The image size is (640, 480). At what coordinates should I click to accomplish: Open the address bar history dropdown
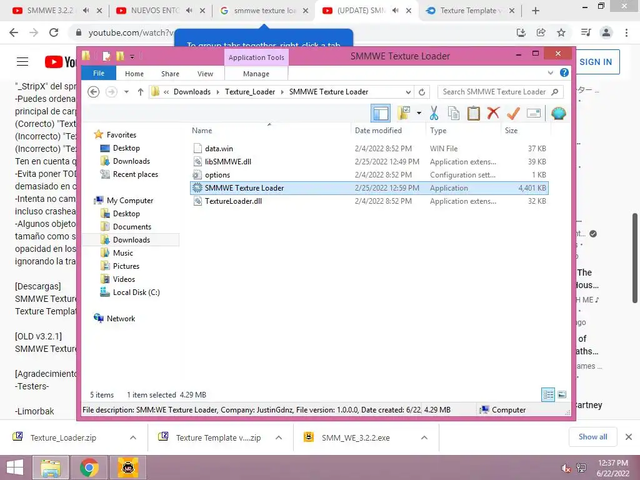click(407, 92)
